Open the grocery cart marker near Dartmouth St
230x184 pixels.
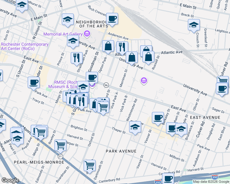89,166
